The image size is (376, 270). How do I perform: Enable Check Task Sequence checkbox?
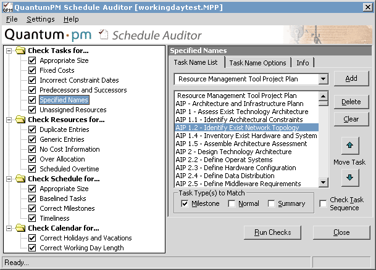click(x=323, y=203)
